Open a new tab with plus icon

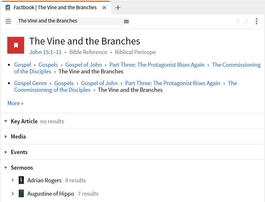118,8
